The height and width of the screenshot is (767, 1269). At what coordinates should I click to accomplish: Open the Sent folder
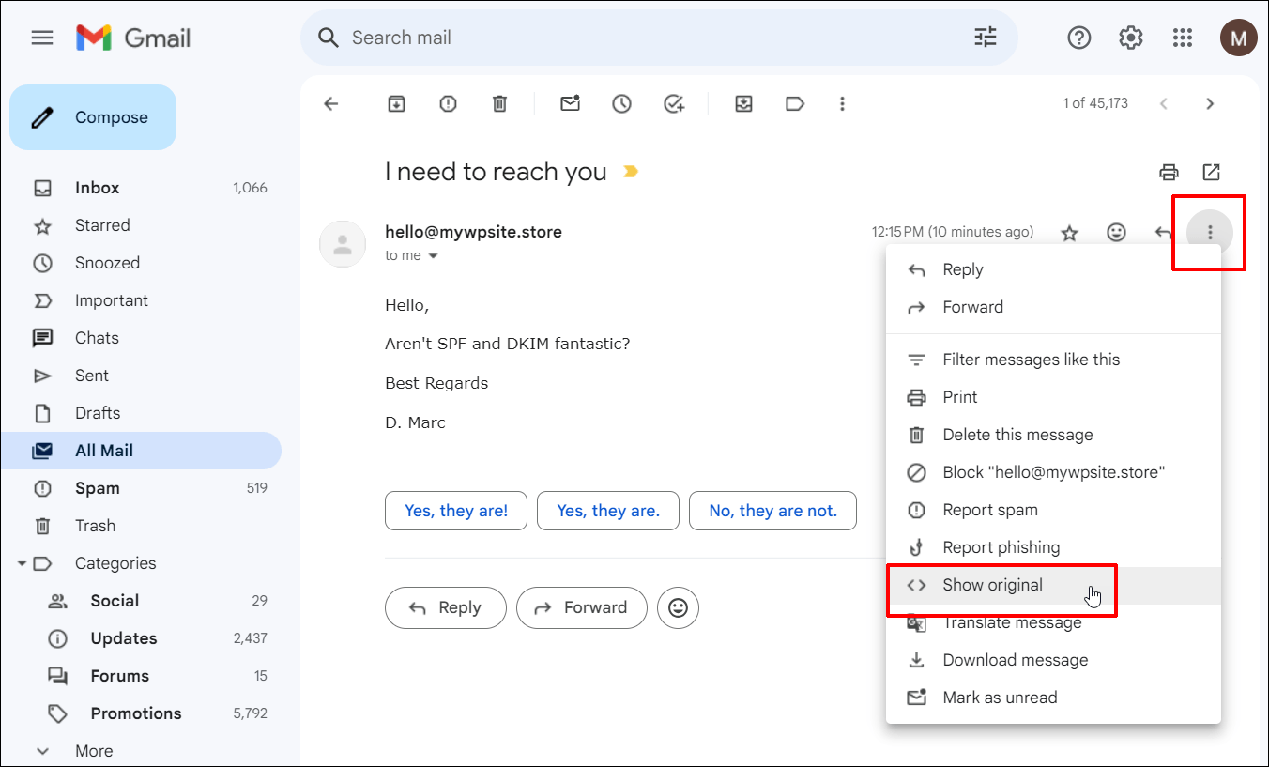[x=141, y=376]
